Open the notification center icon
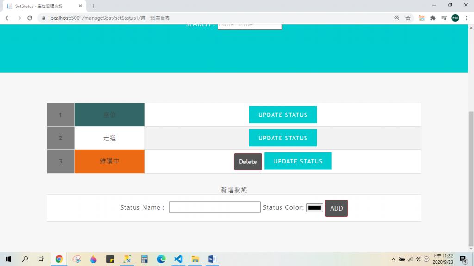 [x=463, y=260]
